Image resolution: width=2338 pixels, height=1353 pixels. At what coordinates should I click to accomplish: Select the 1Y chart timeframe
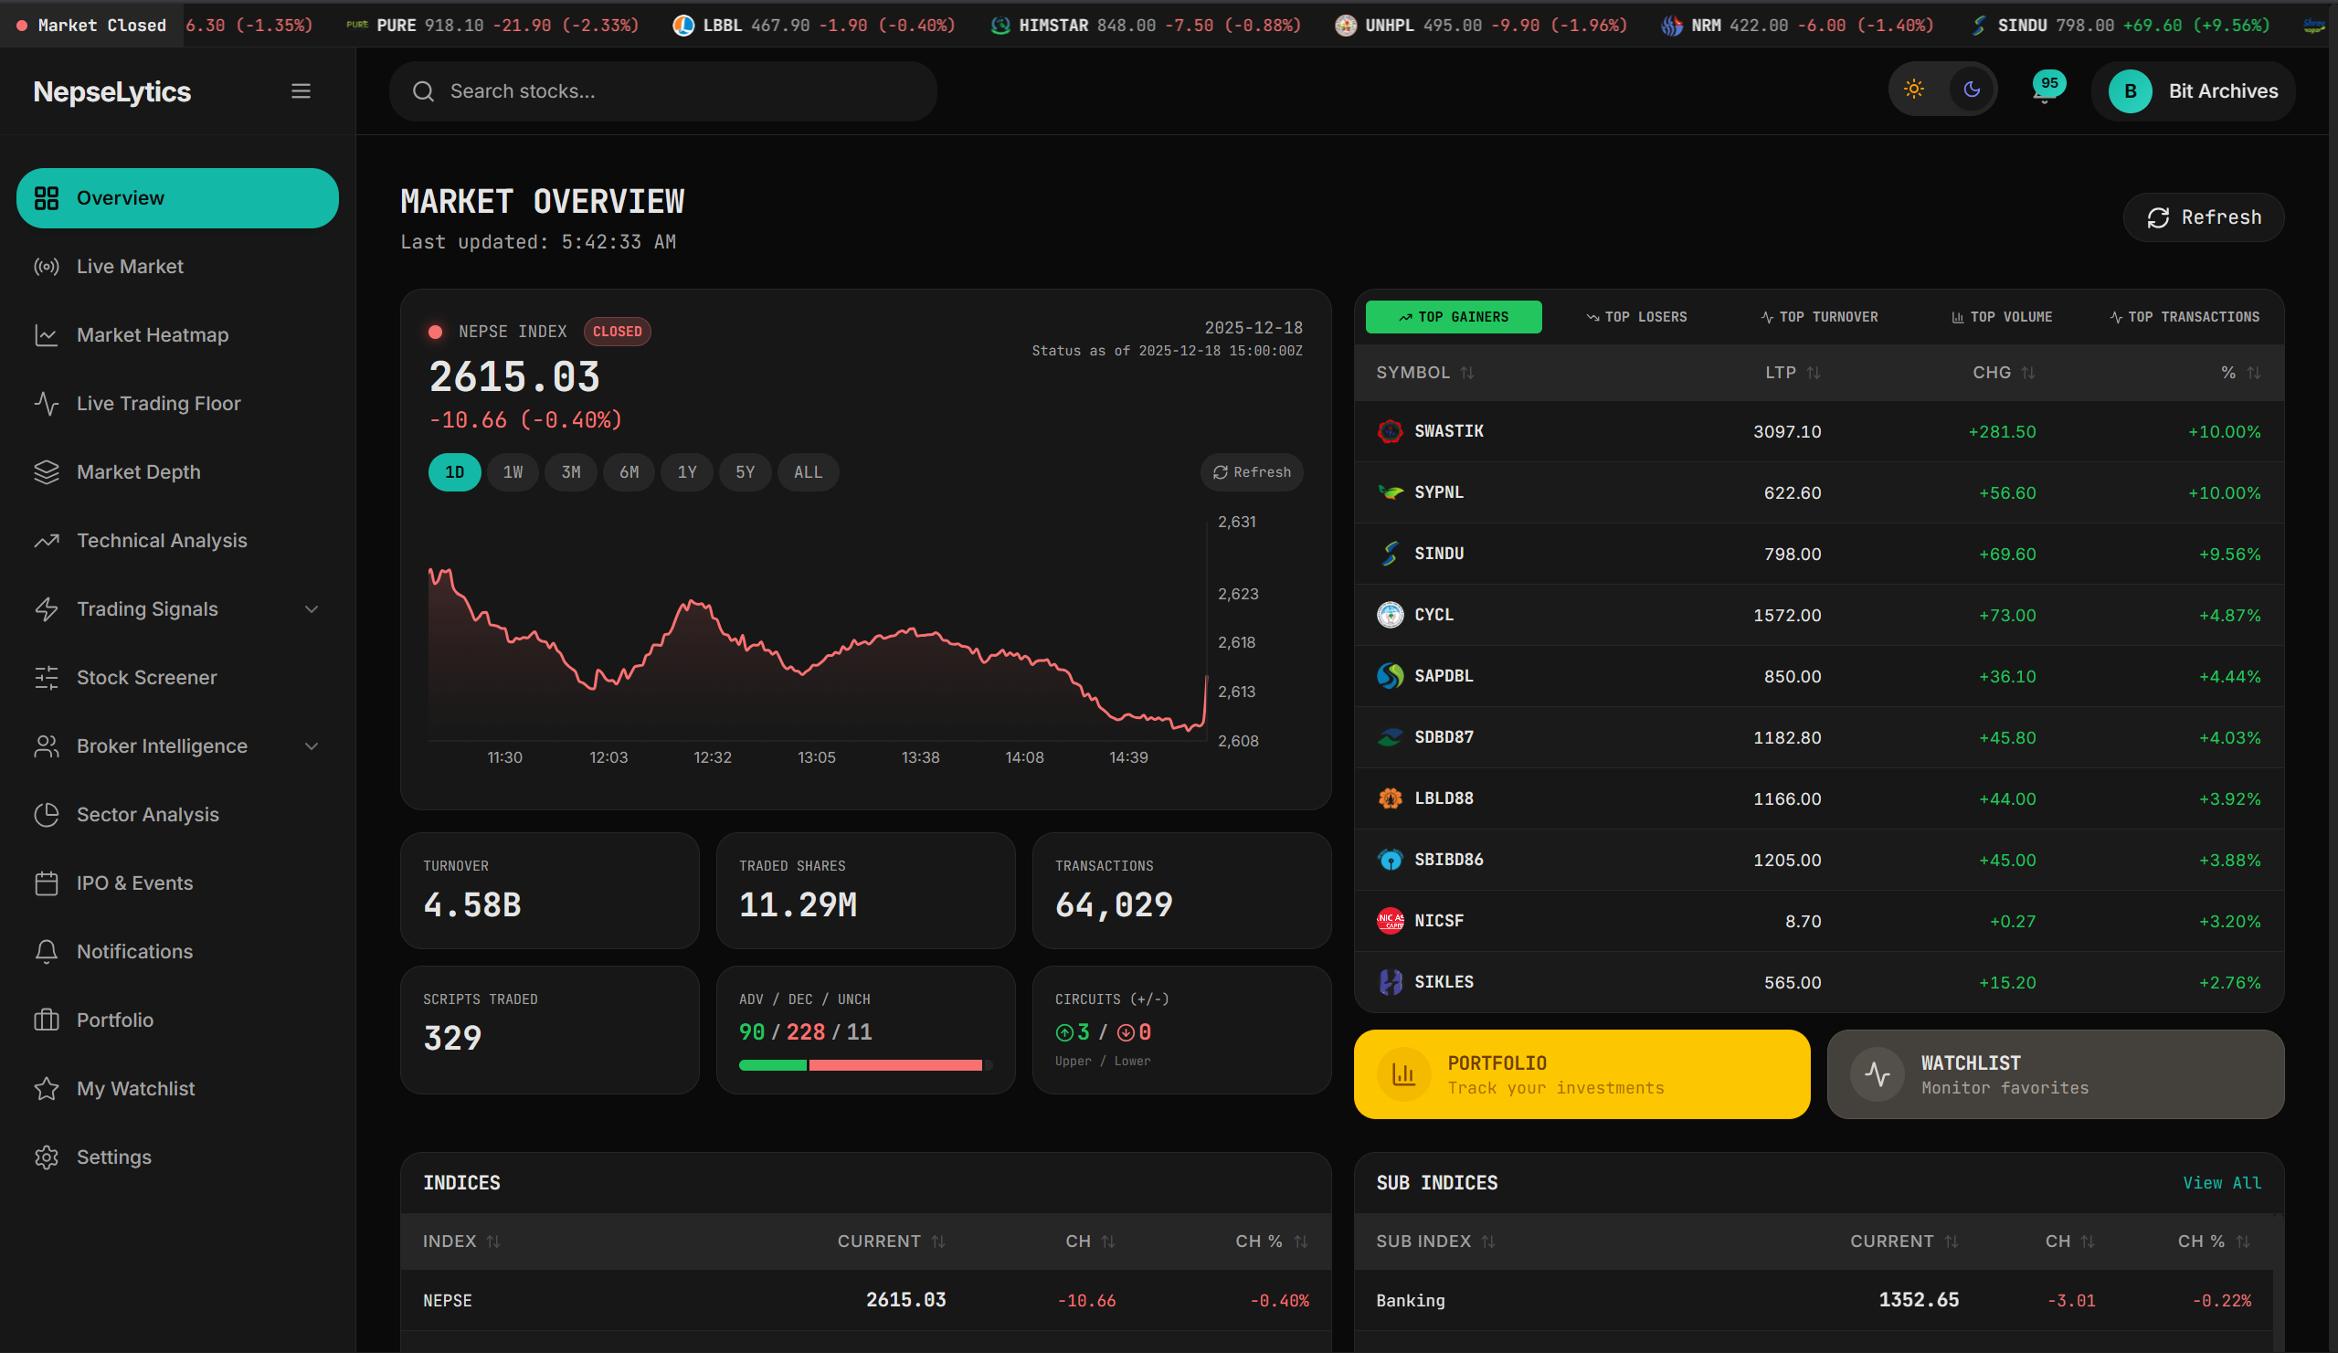(686, 471)
